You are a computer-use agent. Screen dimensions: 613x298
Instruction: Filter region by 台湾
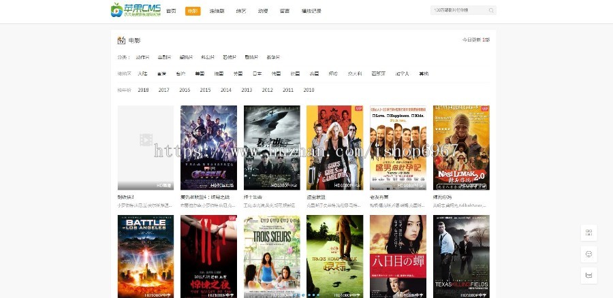click(x=180, y=73)
